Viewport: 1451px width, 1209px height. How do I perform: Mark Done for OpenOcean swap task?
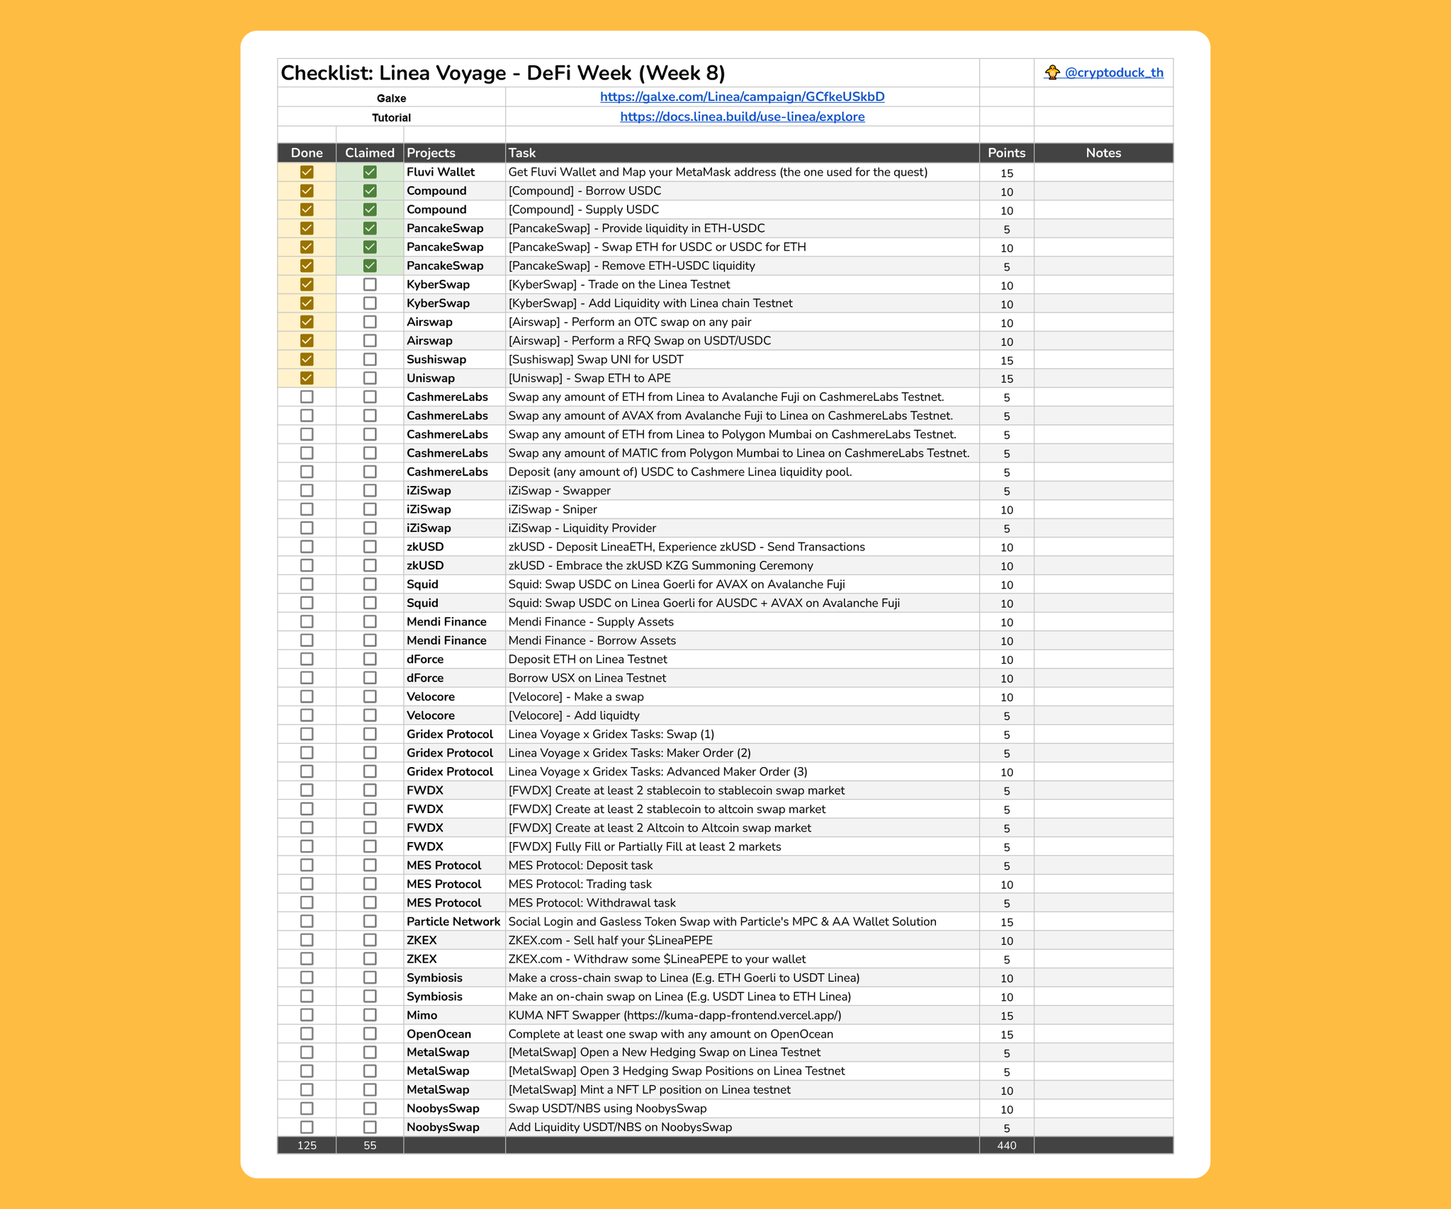point(307,1034)
